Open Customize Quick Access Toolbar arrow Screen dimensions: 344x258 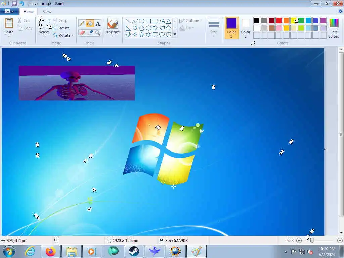(36, 4)
